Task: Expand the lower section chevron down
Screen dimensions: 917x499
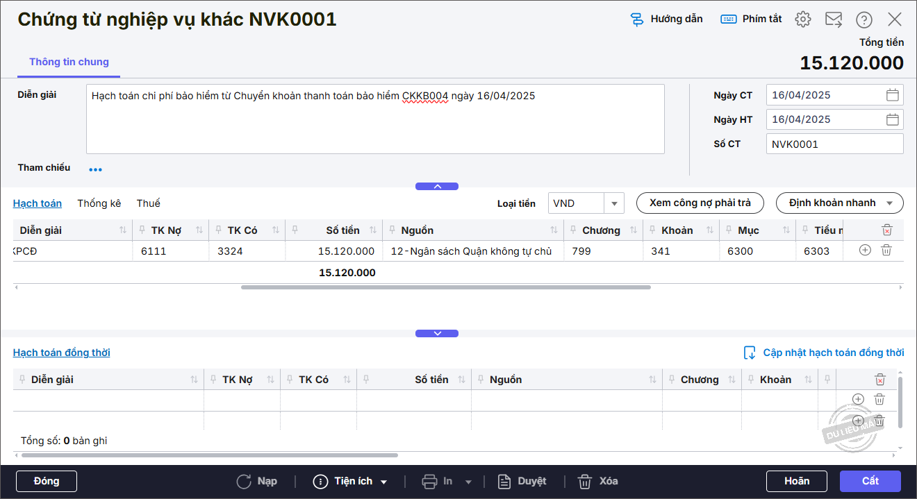Action: click(x=437, y=334)
